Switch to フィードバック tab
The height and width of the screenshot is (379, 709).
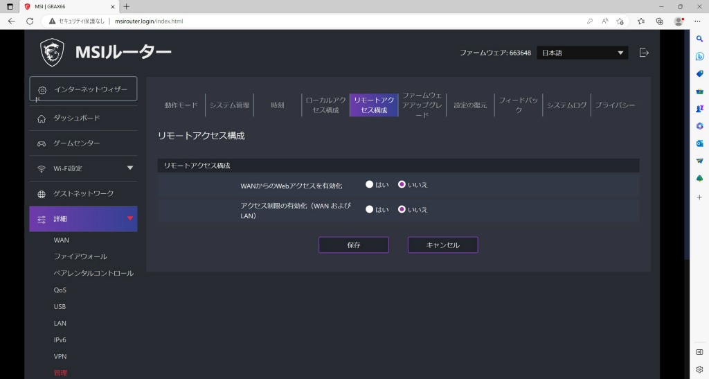point(519,105)
